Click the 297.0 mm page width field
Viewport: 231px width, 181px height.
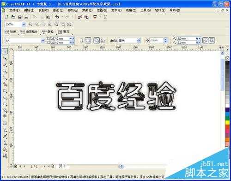pyautogui.click(x=60, y=38)
